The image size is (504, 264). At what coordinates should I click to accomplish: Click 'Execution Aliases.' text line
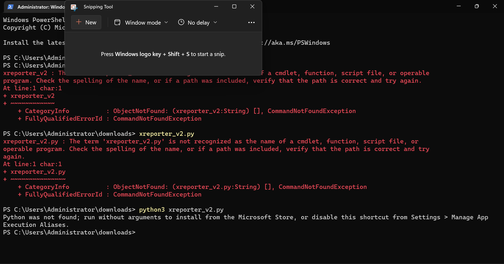(x=36, y=225)
